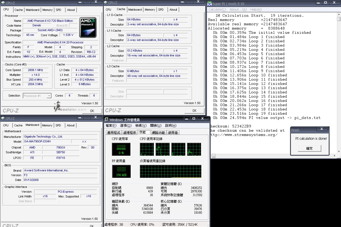Image resolution: width=341 pixels, height=227 pixels.
Task: Click the manufacturer 'Gigabyte Technology Co., Ltd.'
Action: (60, 137)
